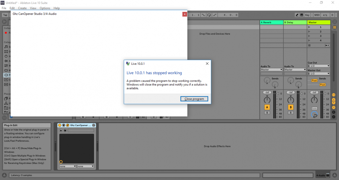
Task: Toggle the S sends section show/hide button
Action: pos(334,99)
